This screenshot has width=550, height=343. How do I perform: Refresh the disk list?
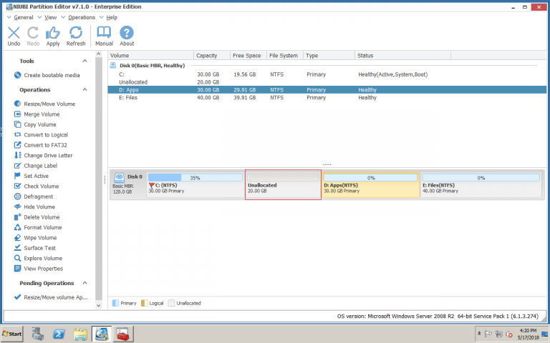tap(76, 36)
